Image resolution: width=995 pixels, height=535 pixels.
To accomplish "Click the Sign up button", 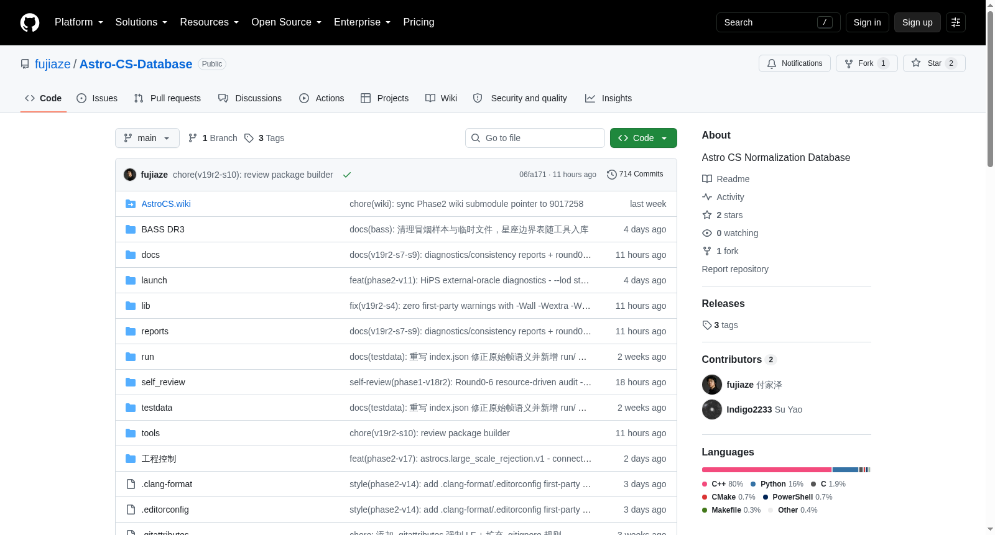I will (x=917, y=22).
